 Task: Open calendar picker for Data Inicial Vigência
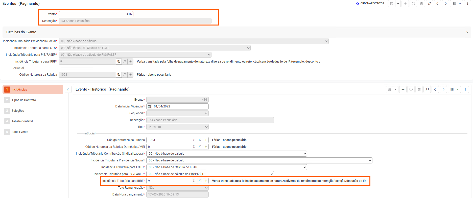click(x=149, y=106)
